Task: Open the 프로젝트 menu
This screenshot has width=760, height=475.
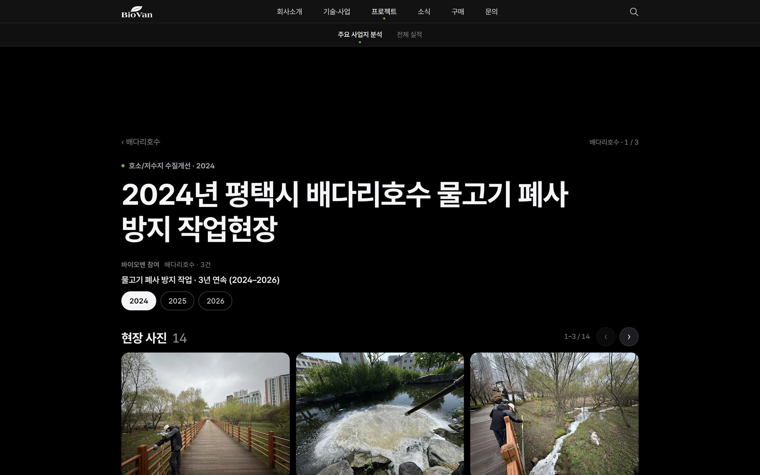Action: click(384, 11)
